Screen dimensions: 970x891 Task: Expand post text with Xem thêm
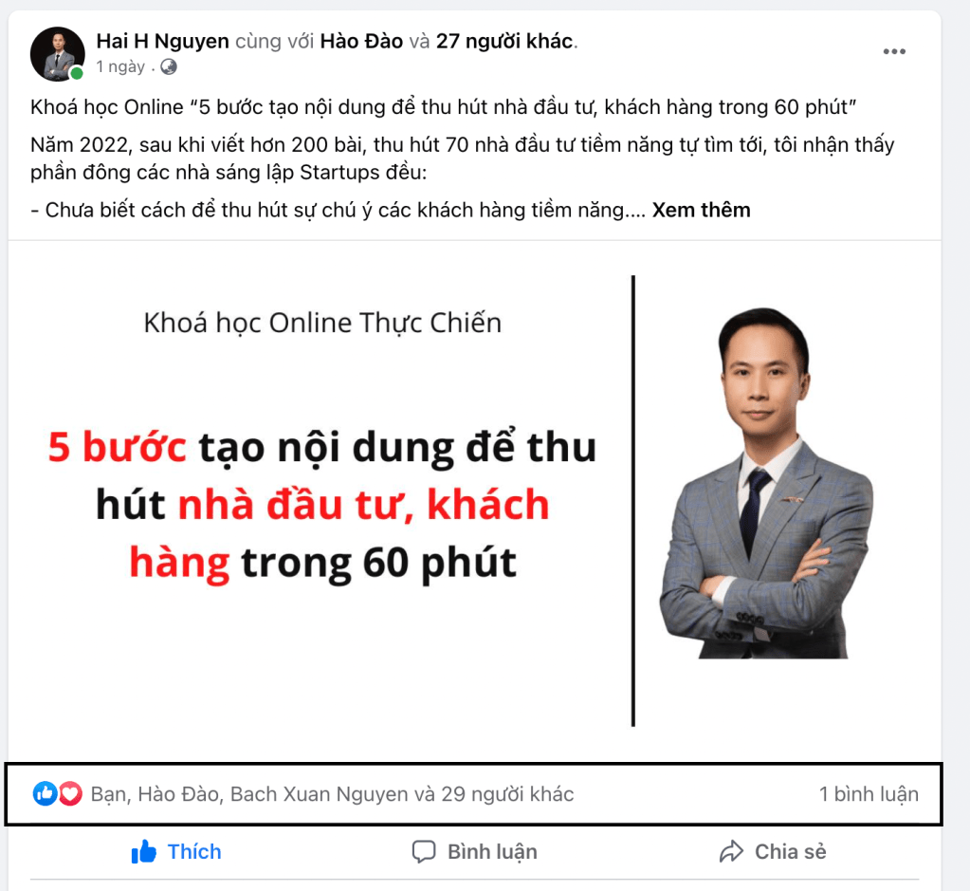tap(701, 210)
